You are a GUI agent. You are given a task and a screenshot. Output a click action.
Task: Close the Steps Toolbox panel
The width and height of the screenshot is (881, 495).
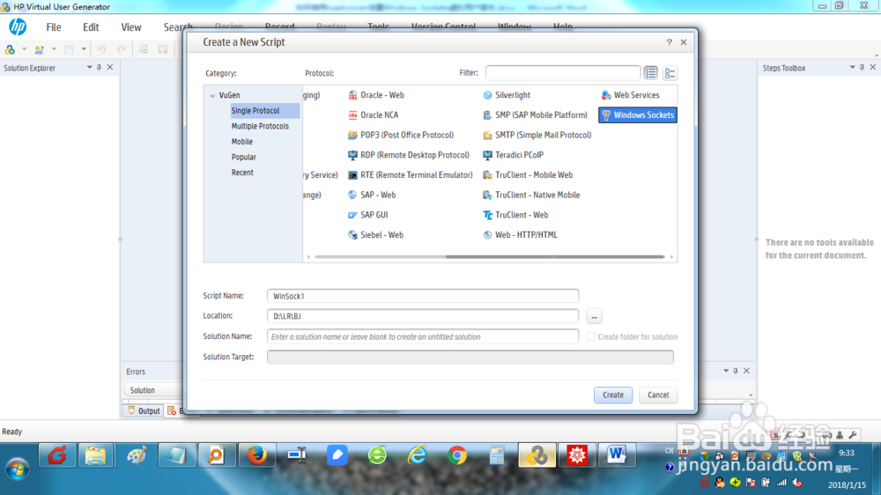[872, 68]
